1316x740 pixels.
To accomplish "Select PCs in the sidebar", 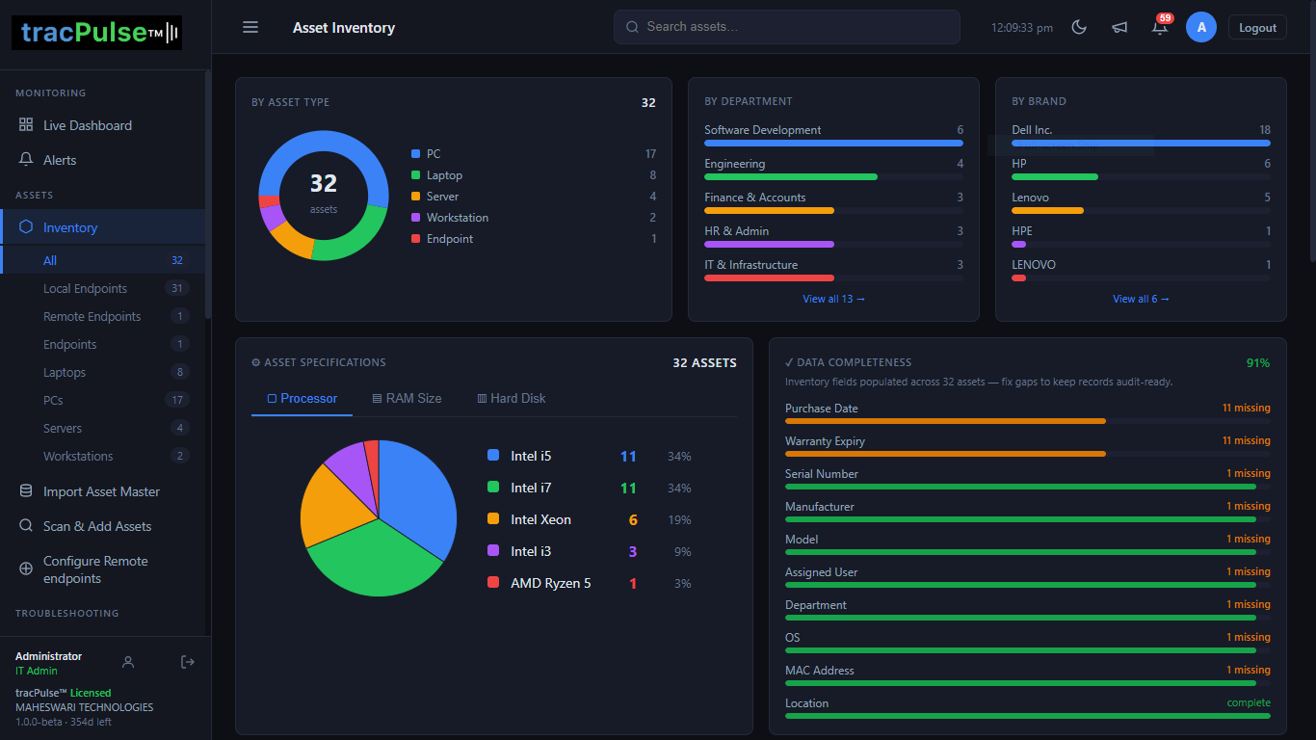I will click(102, 400).
